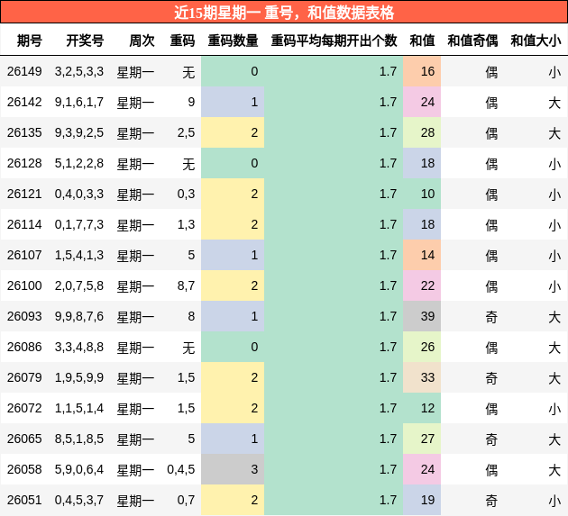Select draw numbers 1,5,4,1,3
This screenshot has width=568, height=516.
pos(79,255)
